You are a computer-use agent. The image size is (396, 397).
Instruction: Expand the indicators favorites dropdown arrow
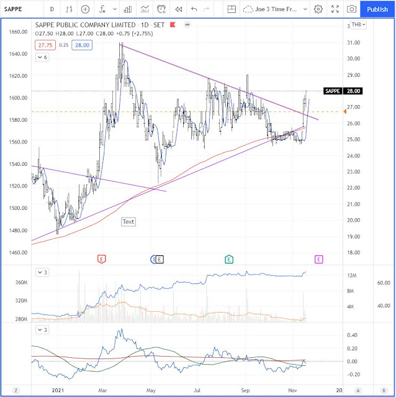click(x=115, y=9)
